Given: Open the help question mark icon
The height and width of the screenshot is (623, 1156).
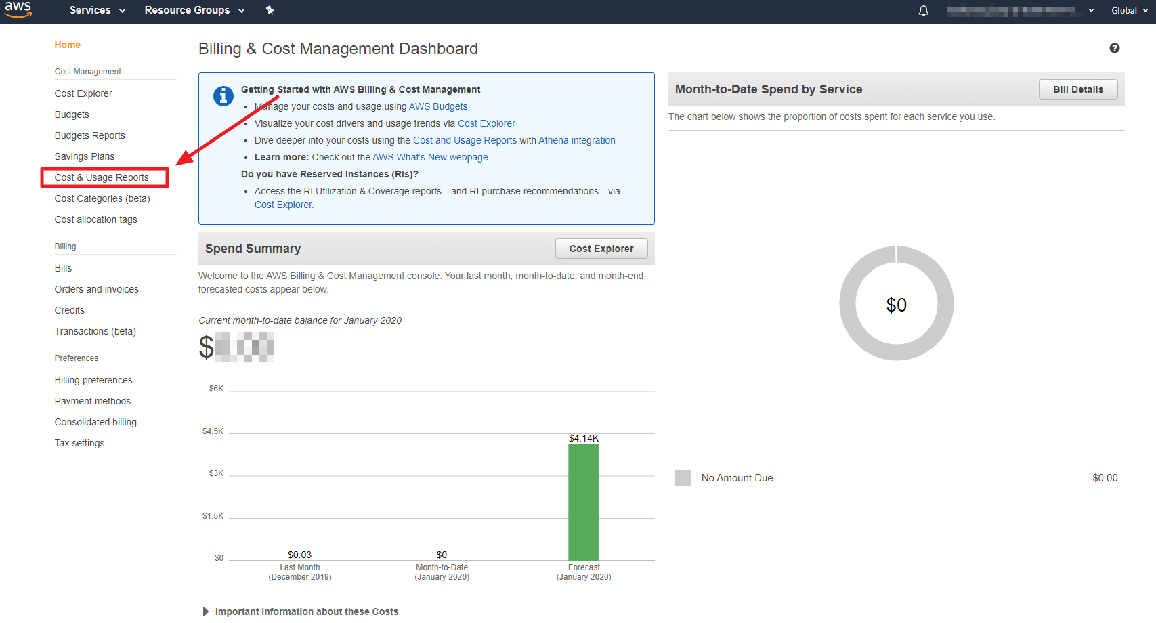Looking at the screenshot, I should coord(1114,48).
